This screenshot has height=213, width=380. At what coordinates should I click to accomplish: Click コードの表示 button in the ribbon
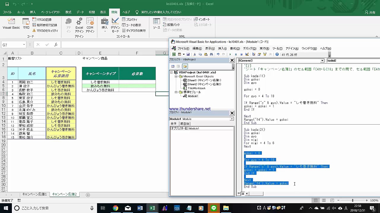coord(131,25)
